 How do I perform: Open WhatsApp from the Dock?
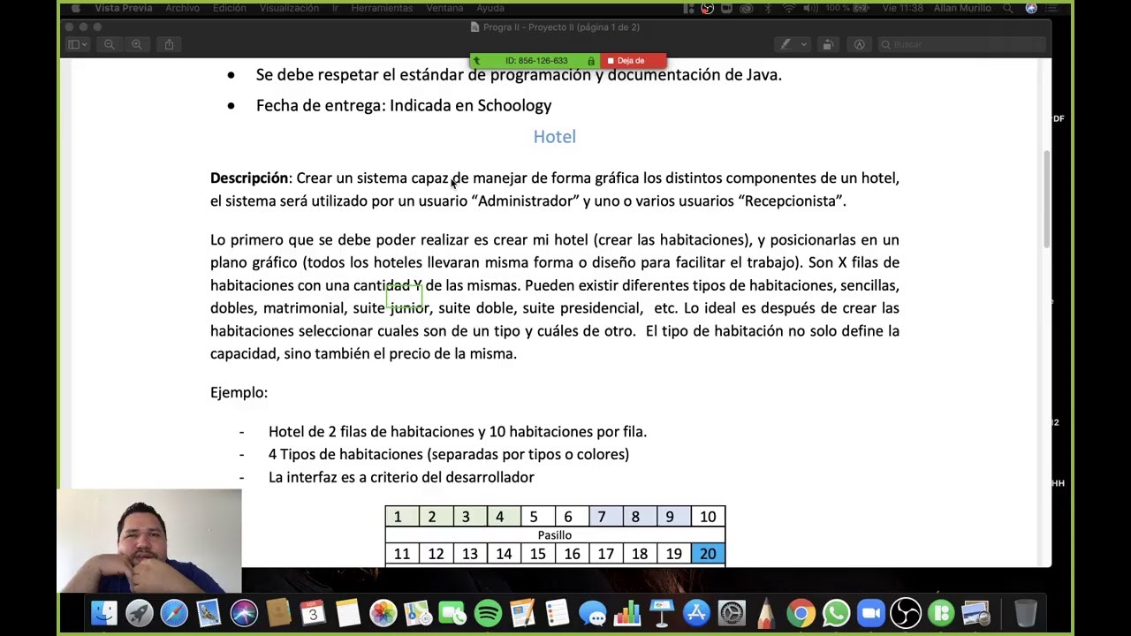point(835,613)
